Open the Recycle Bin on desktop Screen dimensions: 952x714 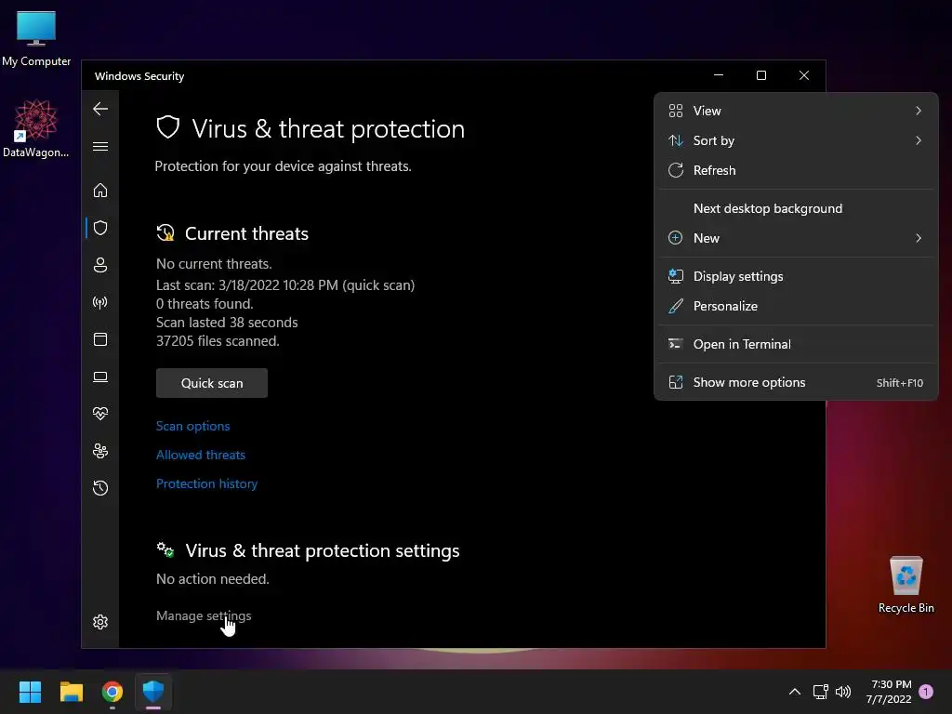coord(906,585)
